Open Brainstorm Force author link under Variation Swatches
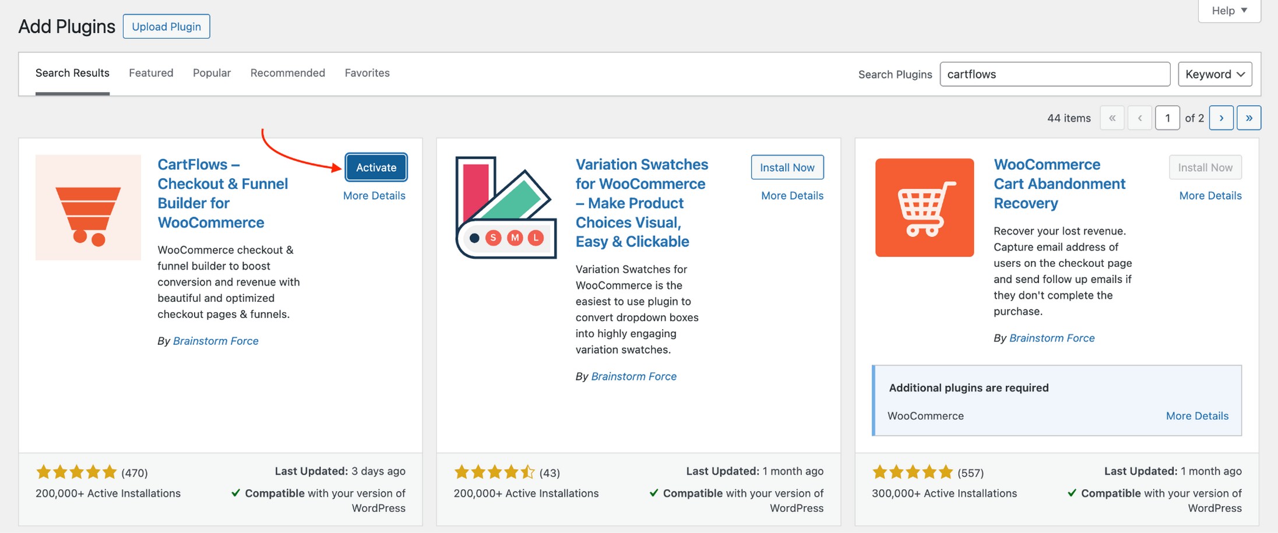Image resolution: width=1278 pixels, height=533 pixels. 633,376
